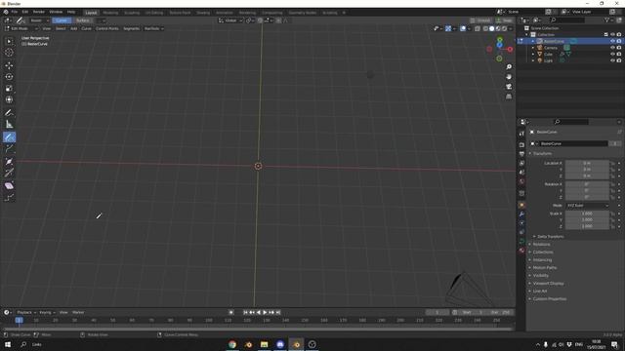
Task: Disable Cube in renders via camera icon
Action: click(619, 54)
